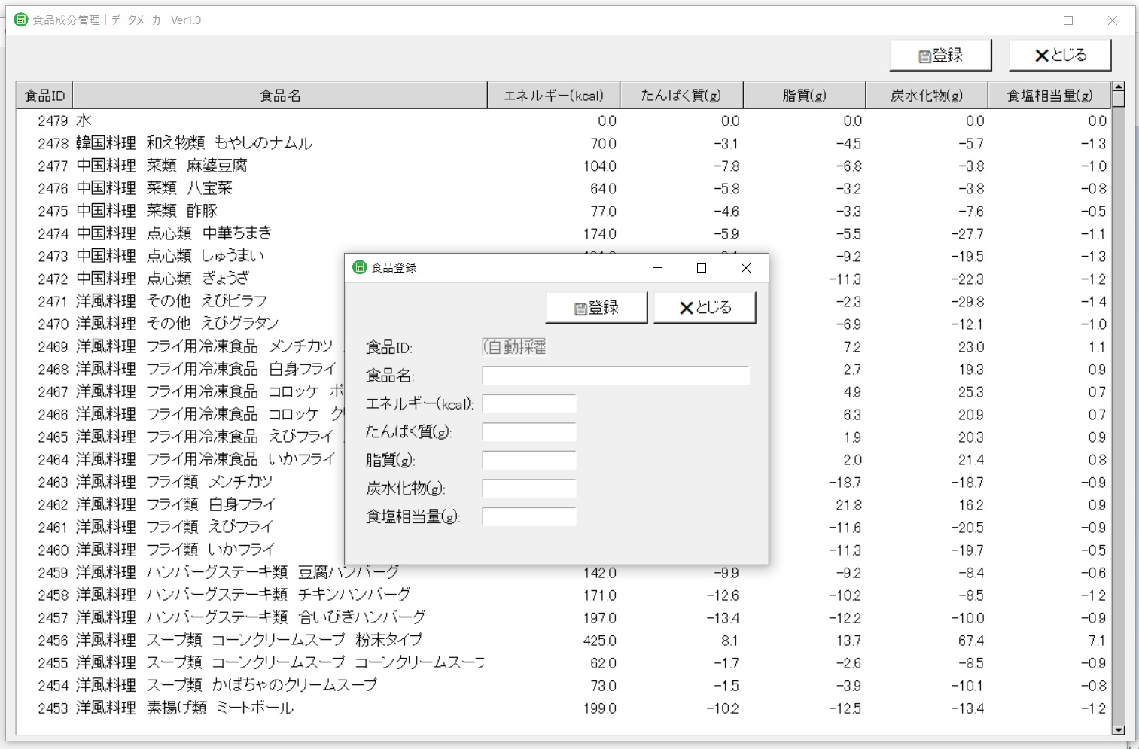Click the 食品名 input field
The image size is (1139, 749).
616,375
